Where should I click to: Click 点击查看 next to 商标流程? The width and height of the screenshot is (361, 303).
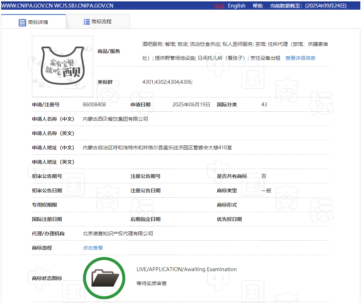[93, 248]
